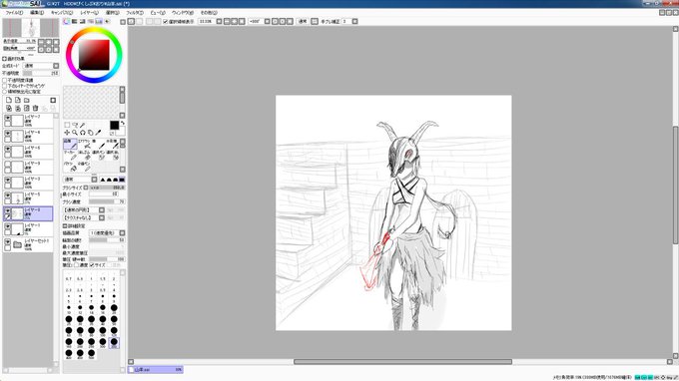Select the Watercolor (水彩筆) brush tool

coord(112,144)
